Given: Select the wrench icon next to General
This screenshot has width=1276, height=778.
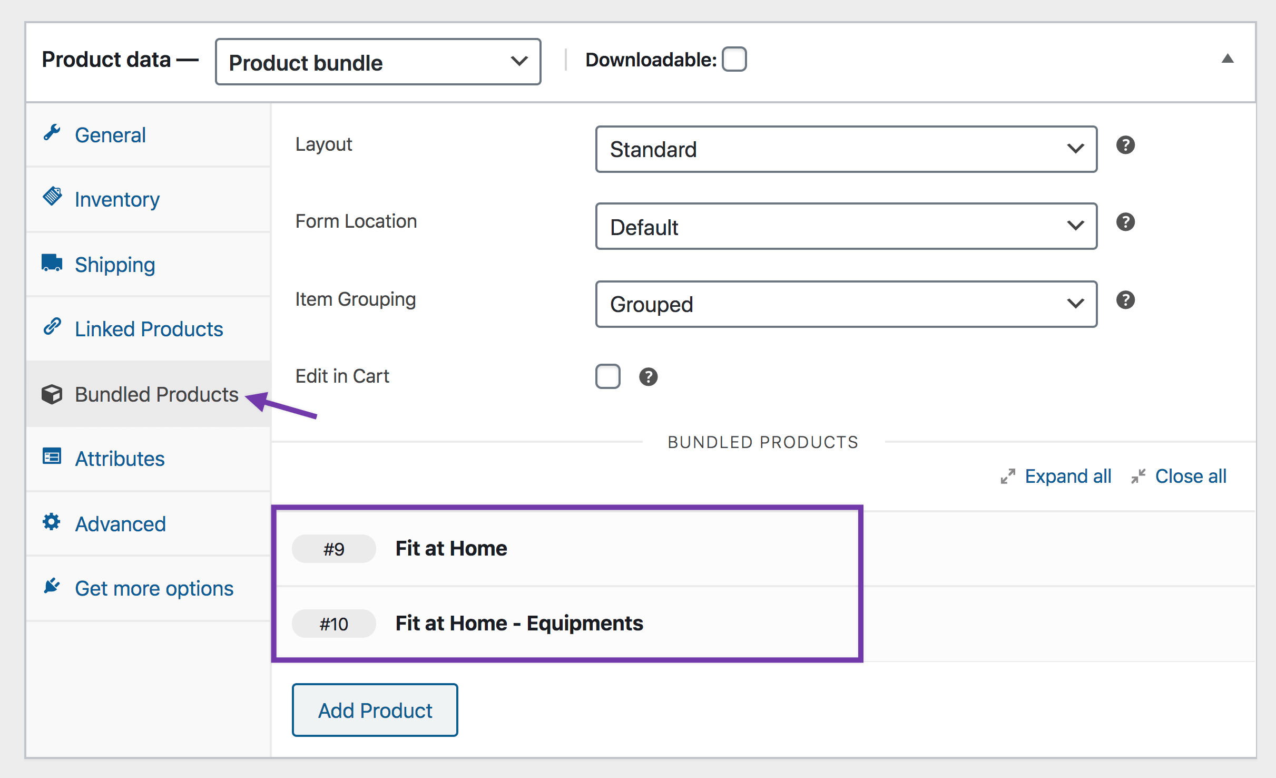Looking at the screenshot, I should pos(52,133).
